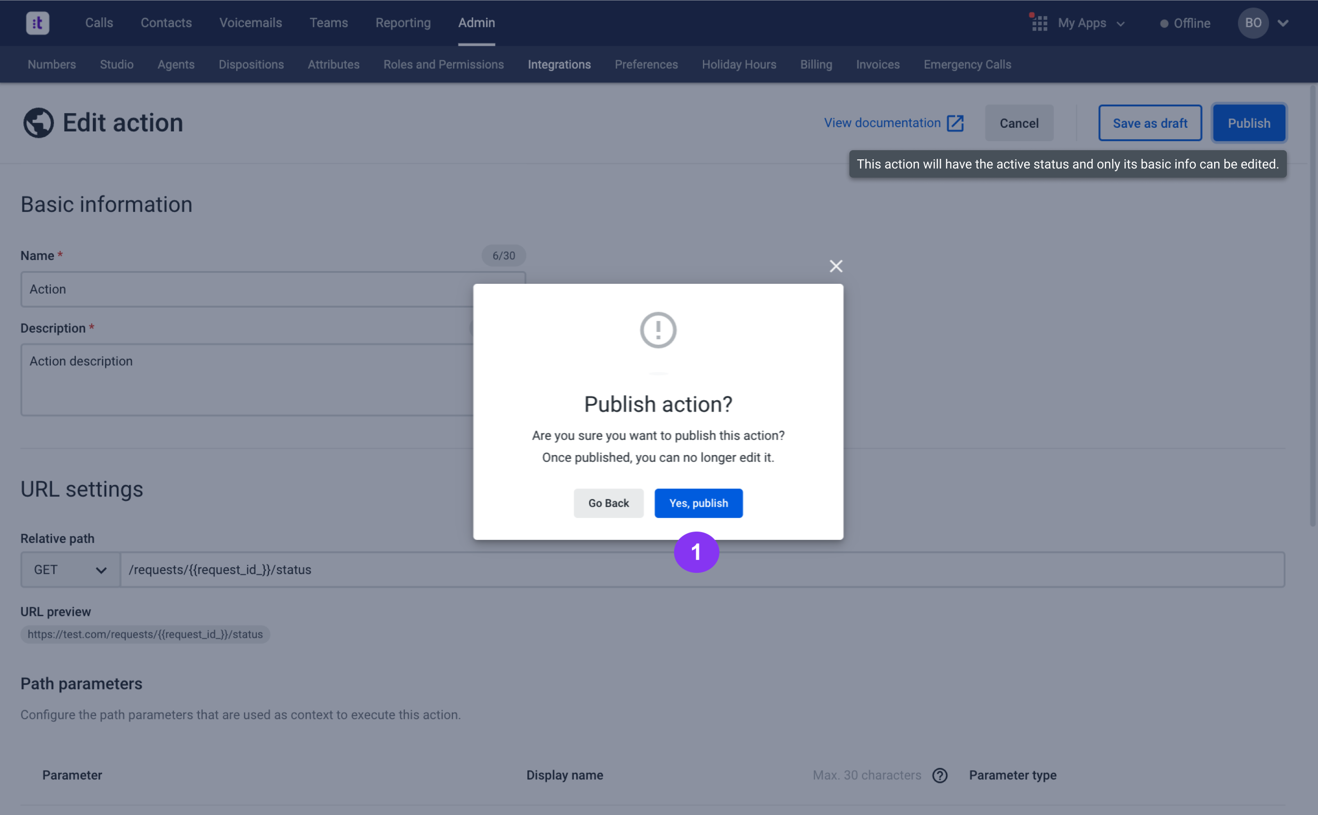Click the help question mark icon
The height and width of the screenshot is (815, 1318).
[940, 775]
